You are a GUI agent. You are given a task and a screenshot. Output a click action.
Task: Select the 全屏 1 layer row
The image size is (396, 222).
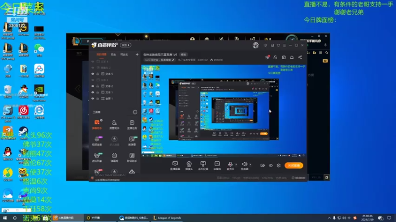point(115,98)
